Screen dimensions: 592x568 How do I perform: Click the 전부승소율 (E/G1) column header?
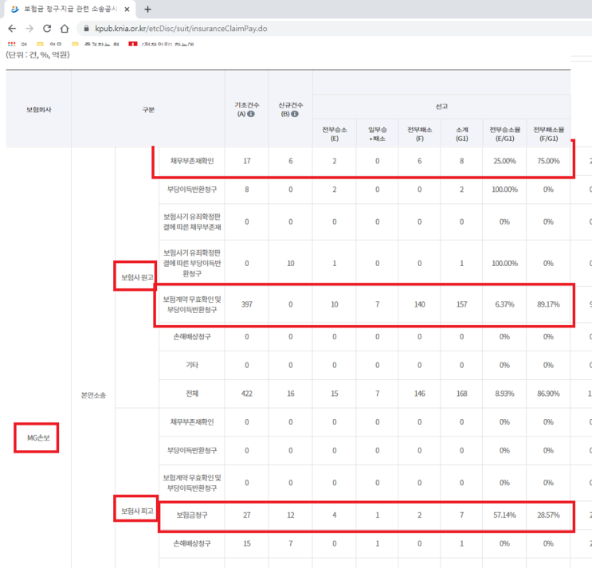click(505, 134)
